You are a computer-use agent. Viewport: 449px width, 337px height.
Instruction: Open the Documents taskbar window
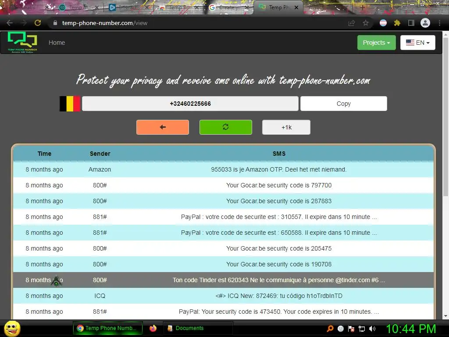(x=198, y=328)
